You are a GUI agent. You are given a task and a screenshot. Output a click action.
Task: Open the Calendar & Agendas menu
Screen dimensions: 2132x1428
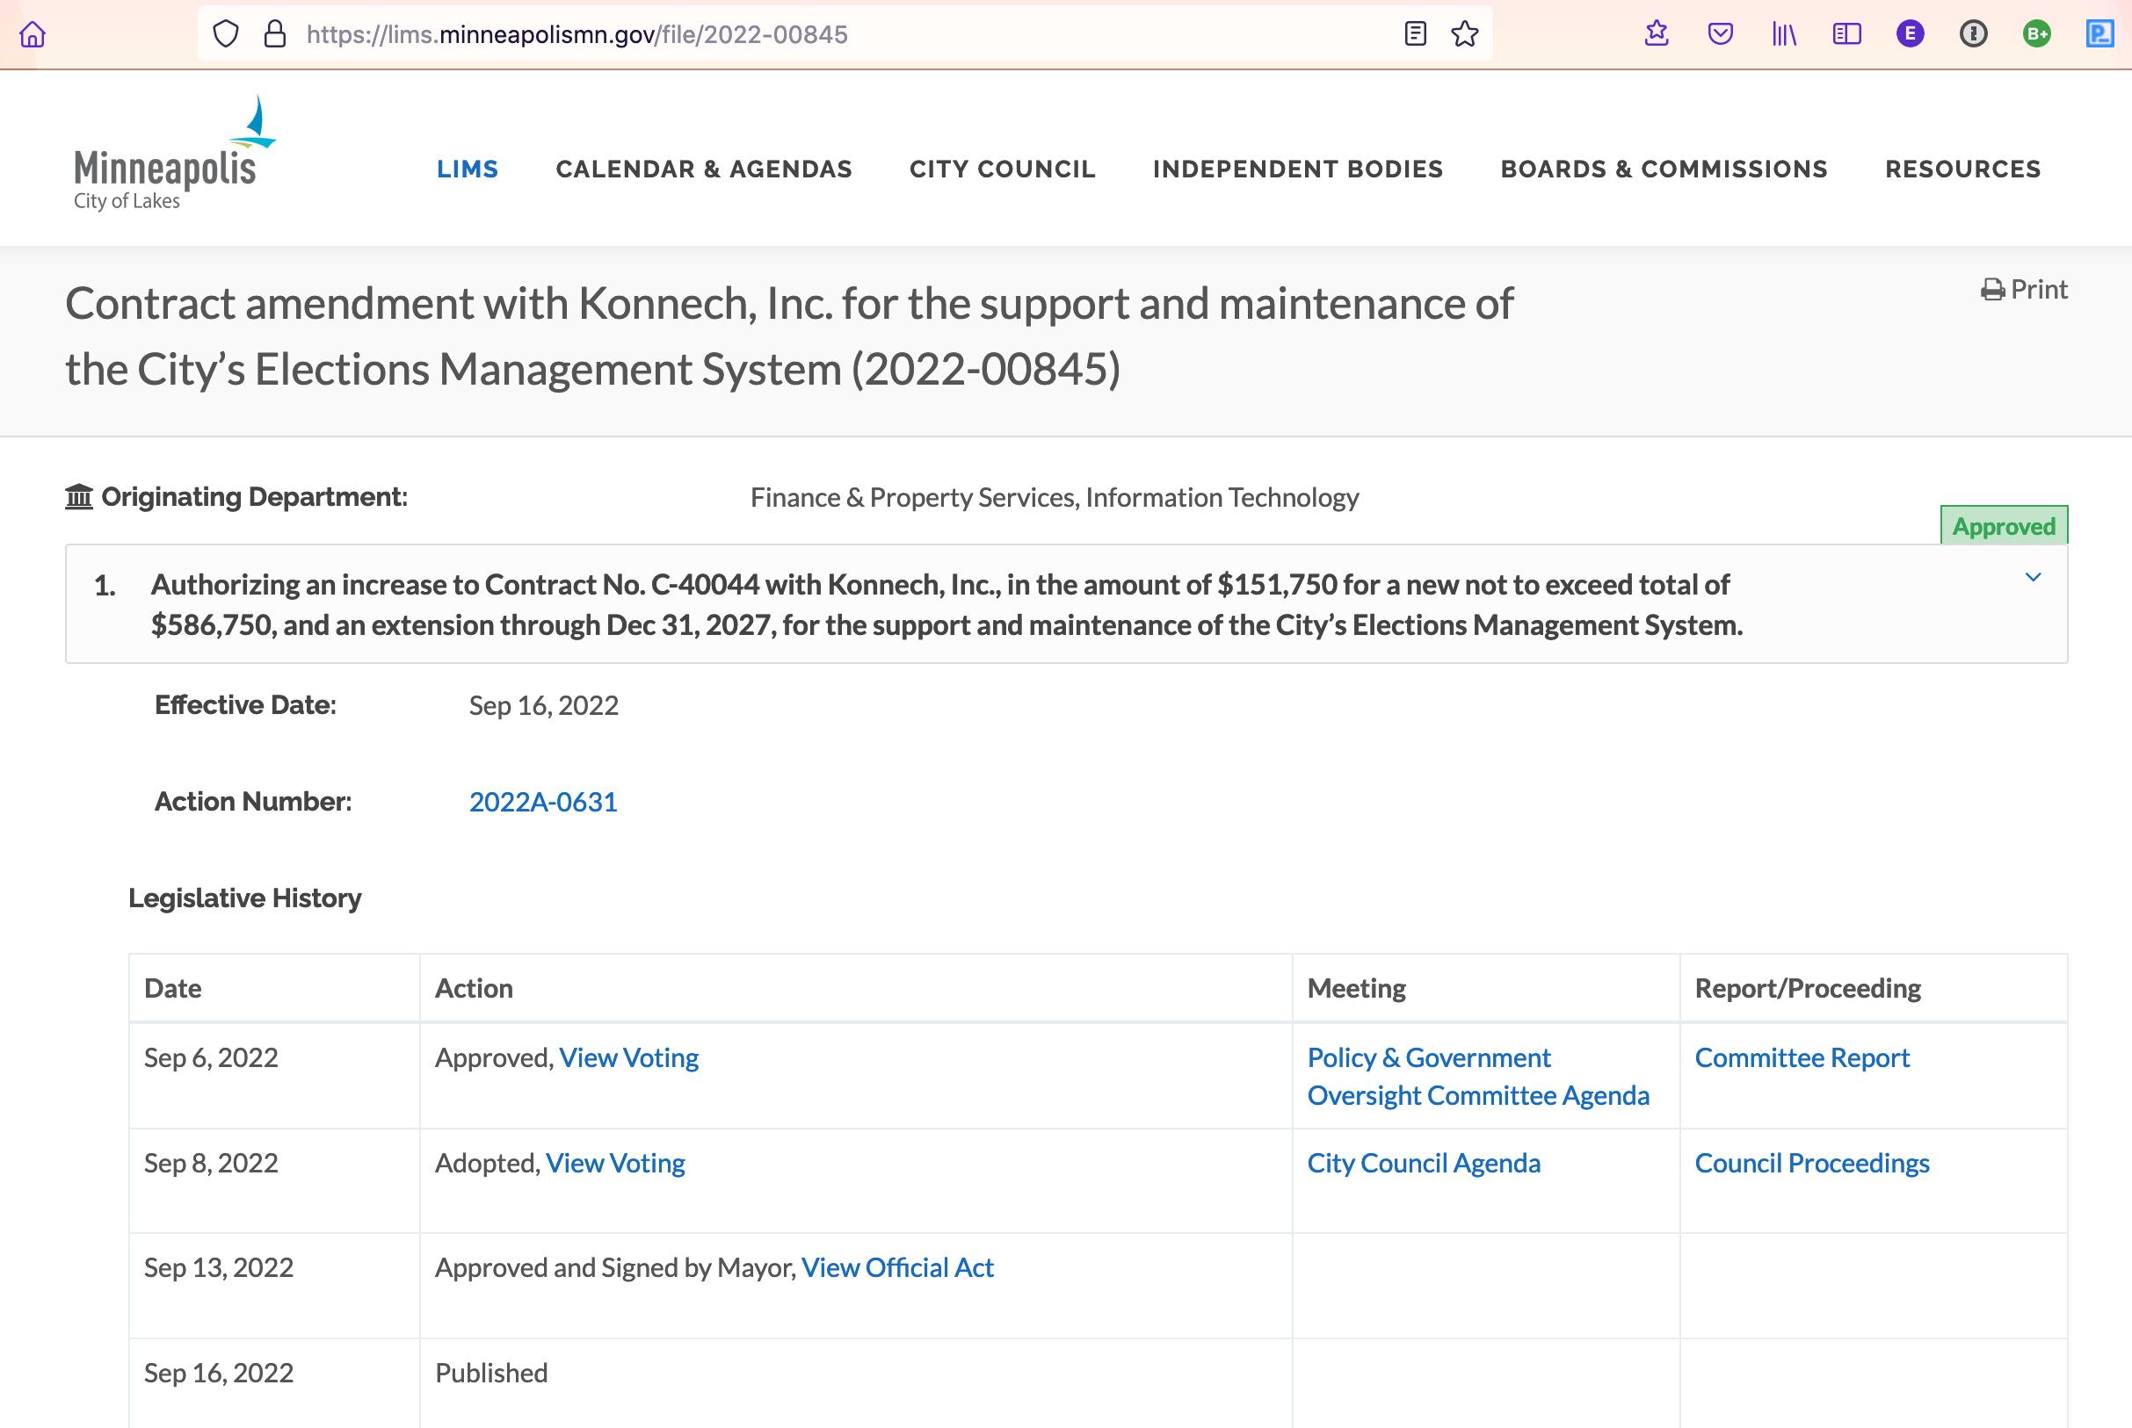(703, 169)
